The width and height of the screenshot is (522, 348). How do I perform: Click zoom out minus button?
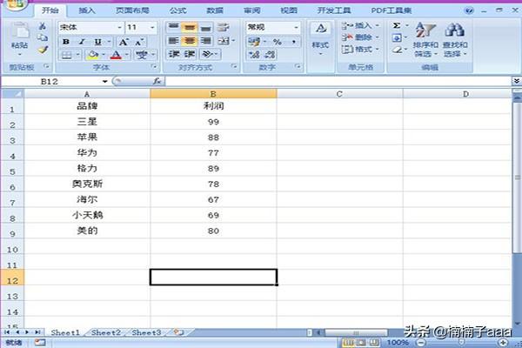click(421, 342)
